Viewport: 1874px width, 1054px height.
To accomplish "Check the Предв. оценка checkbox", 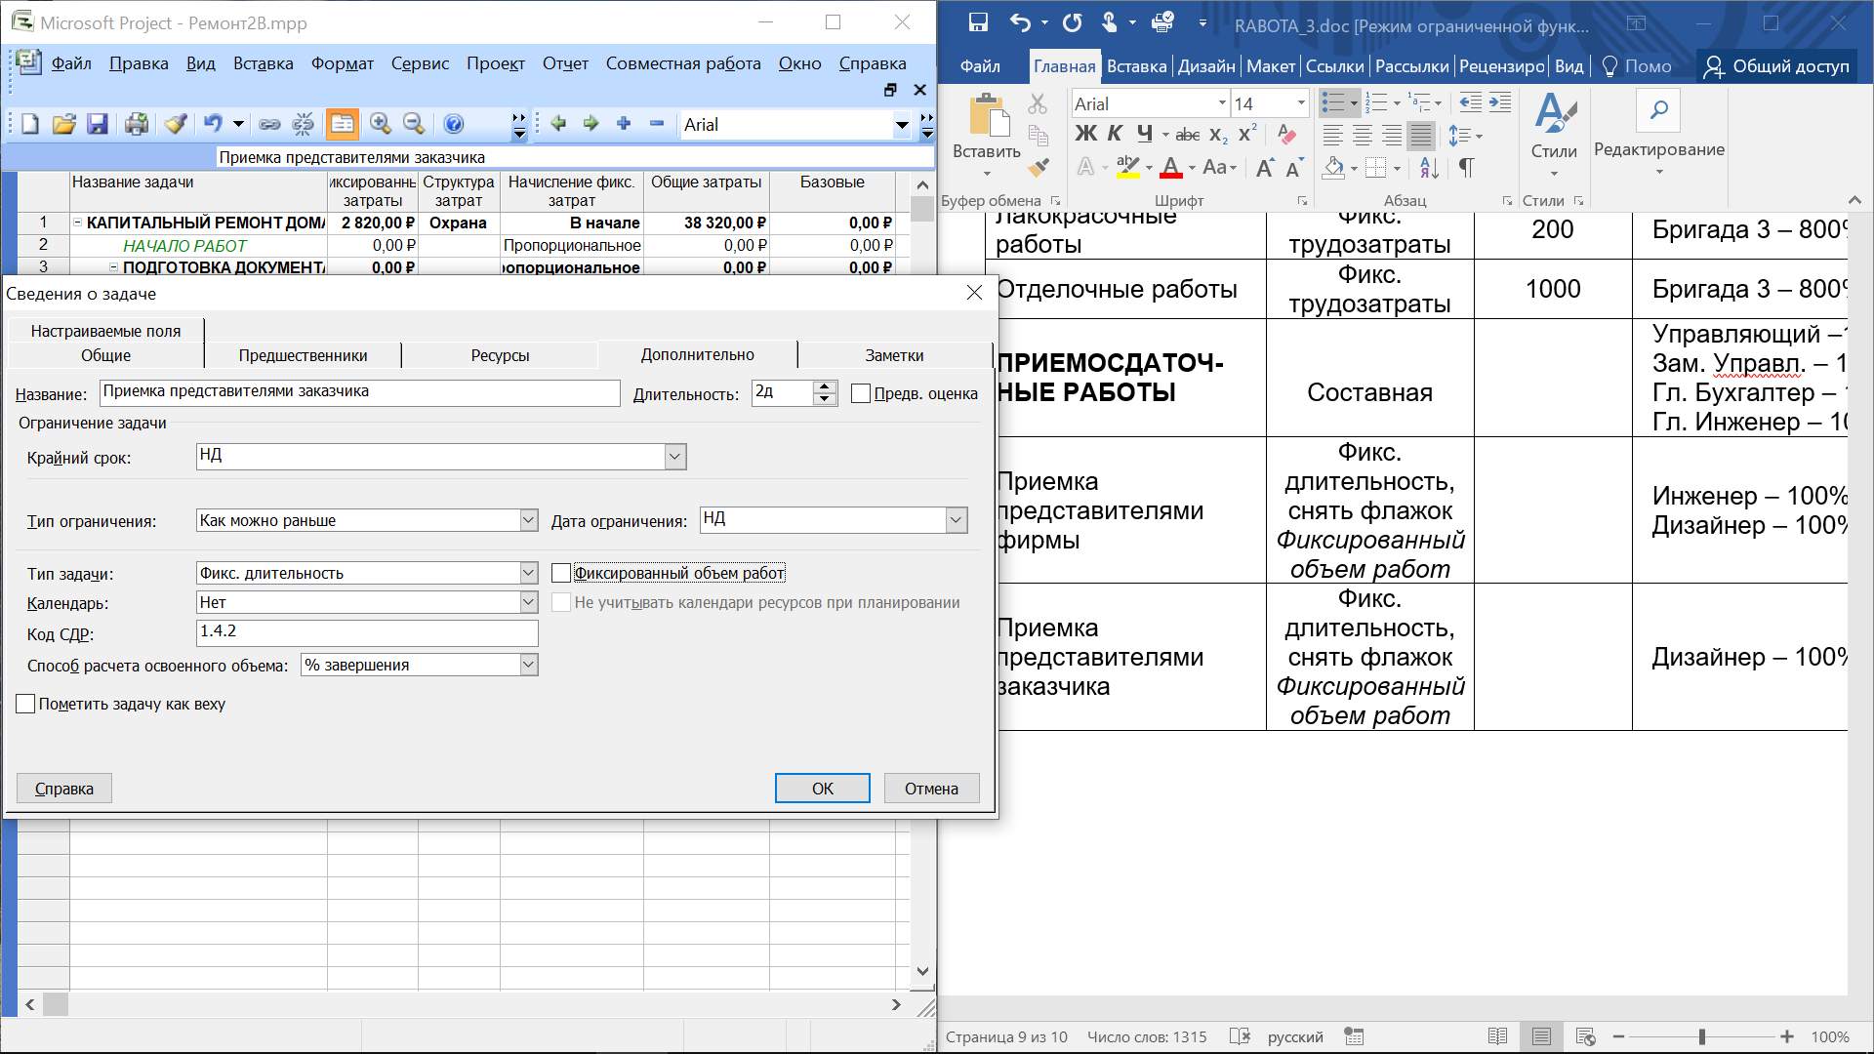I will 861,393.
